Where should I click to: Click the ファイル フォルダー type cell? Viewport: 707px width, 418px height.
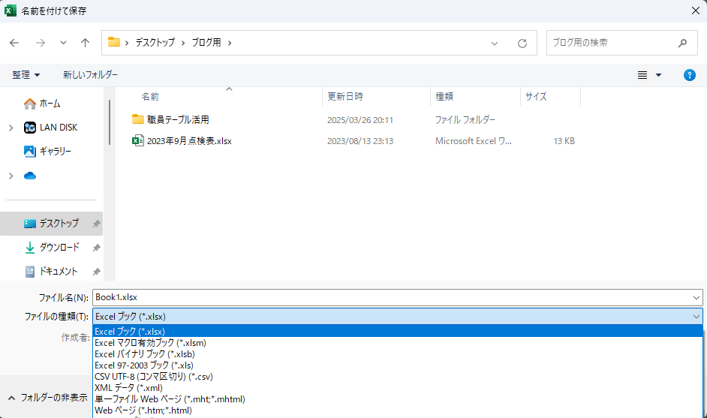465,120
